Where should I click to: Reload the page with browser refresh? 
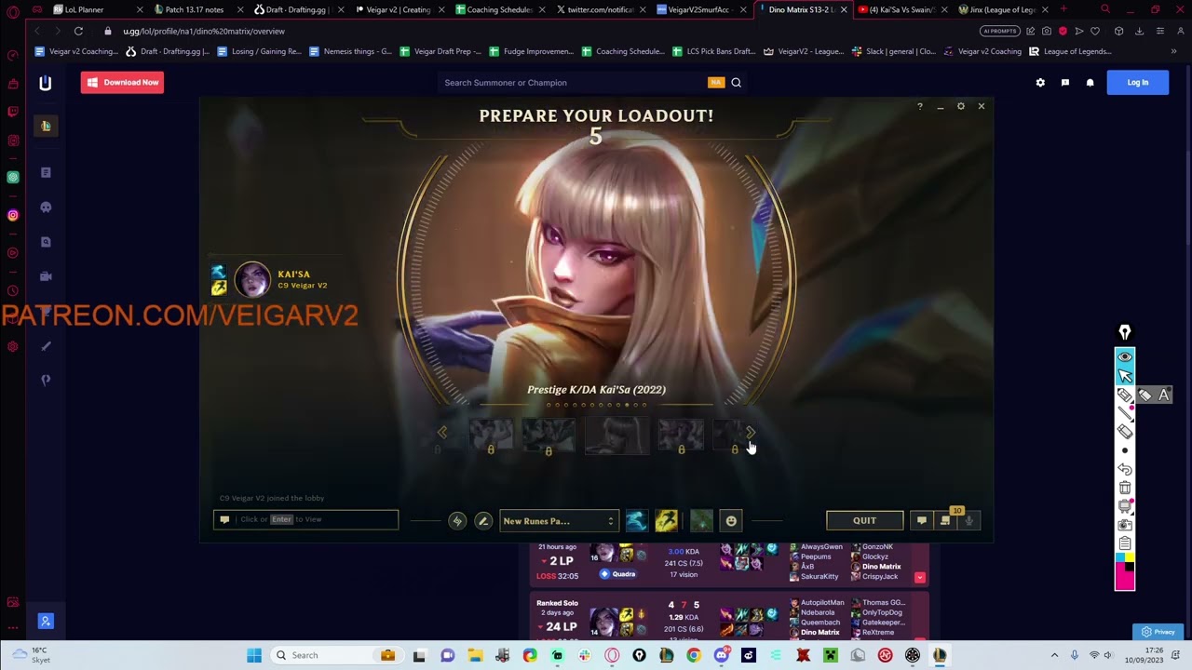(x=78, y=31)
